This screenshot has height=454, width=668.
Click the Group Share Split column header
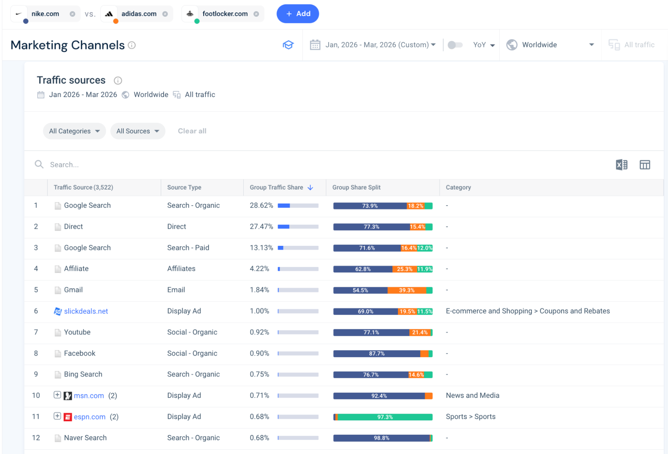point(356,187)
